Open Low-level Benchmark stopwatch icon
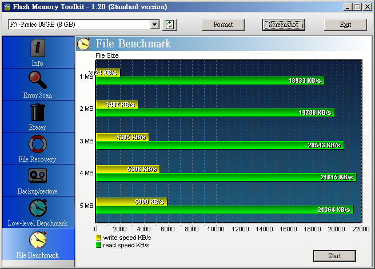375x269 pixels. (x=38, y=208)
